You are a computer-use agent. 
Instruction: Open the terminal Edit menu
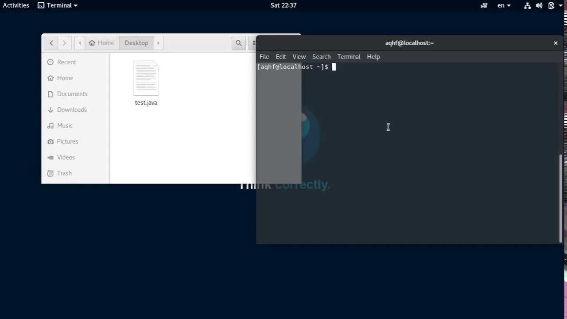point(281,57)
